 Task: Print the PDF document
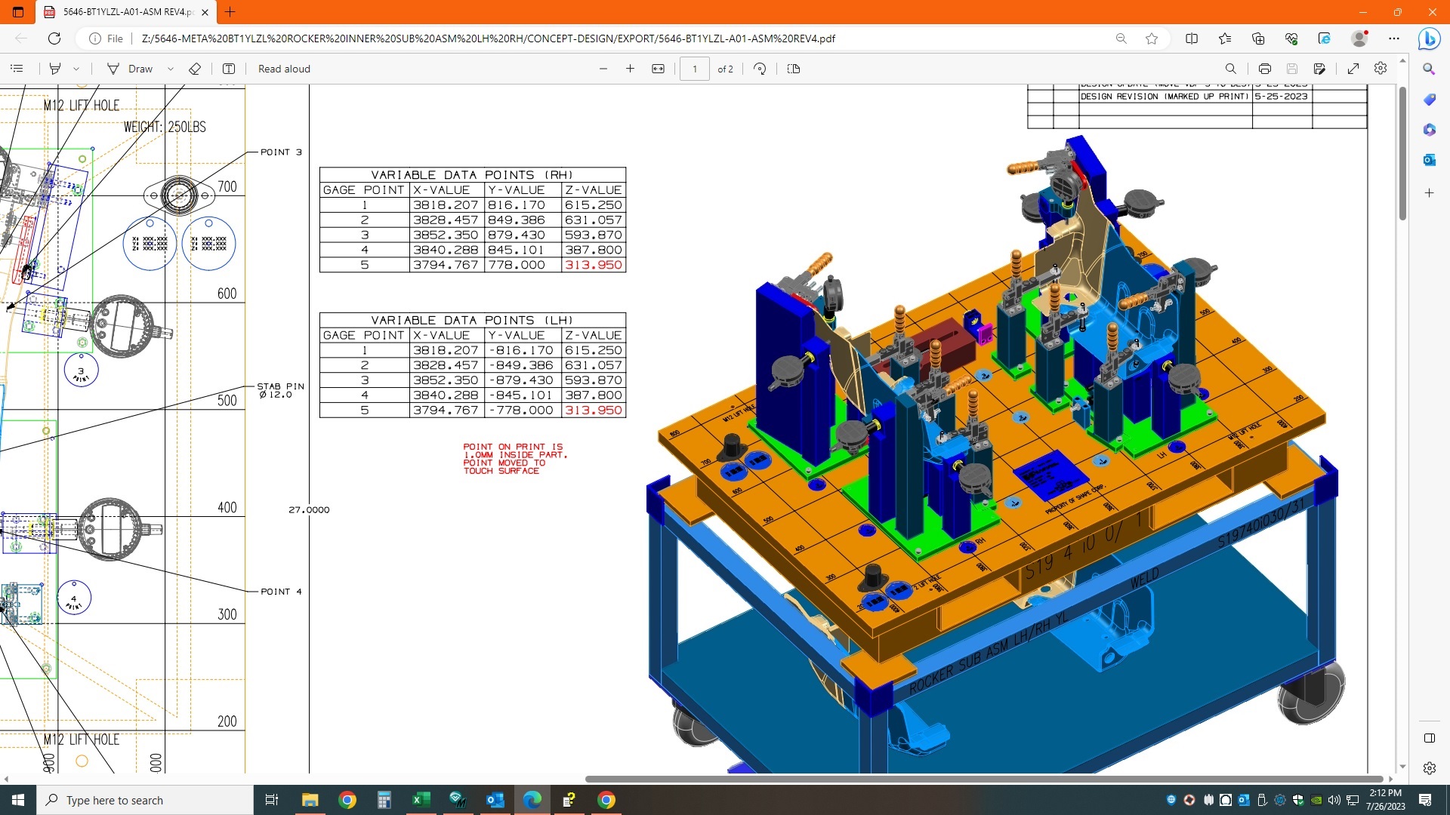coord(1265,69)
